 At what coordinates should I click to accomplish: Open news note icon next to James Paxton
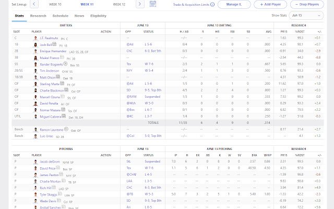coord(61,175)
